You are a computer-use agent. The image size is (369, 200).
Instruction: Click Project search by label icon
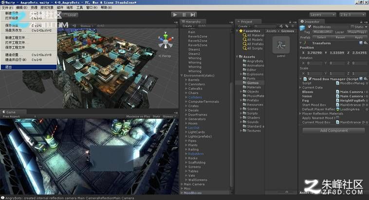click(x=287, y=26)
